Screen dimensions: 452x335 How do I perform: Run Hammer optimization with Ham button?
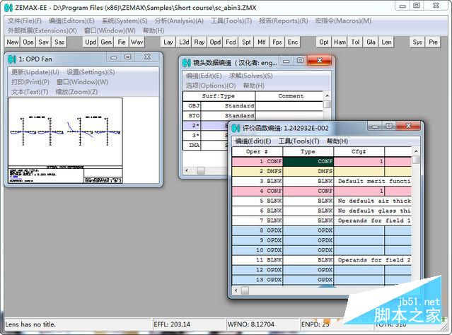(340, 42)
